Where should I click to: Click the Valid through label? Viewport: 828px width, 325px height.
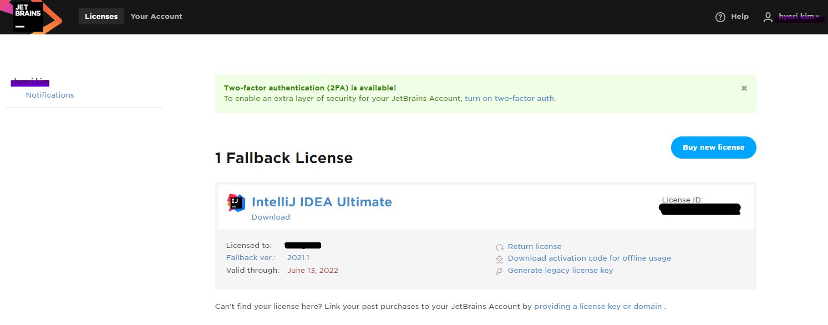coord(252,271)
